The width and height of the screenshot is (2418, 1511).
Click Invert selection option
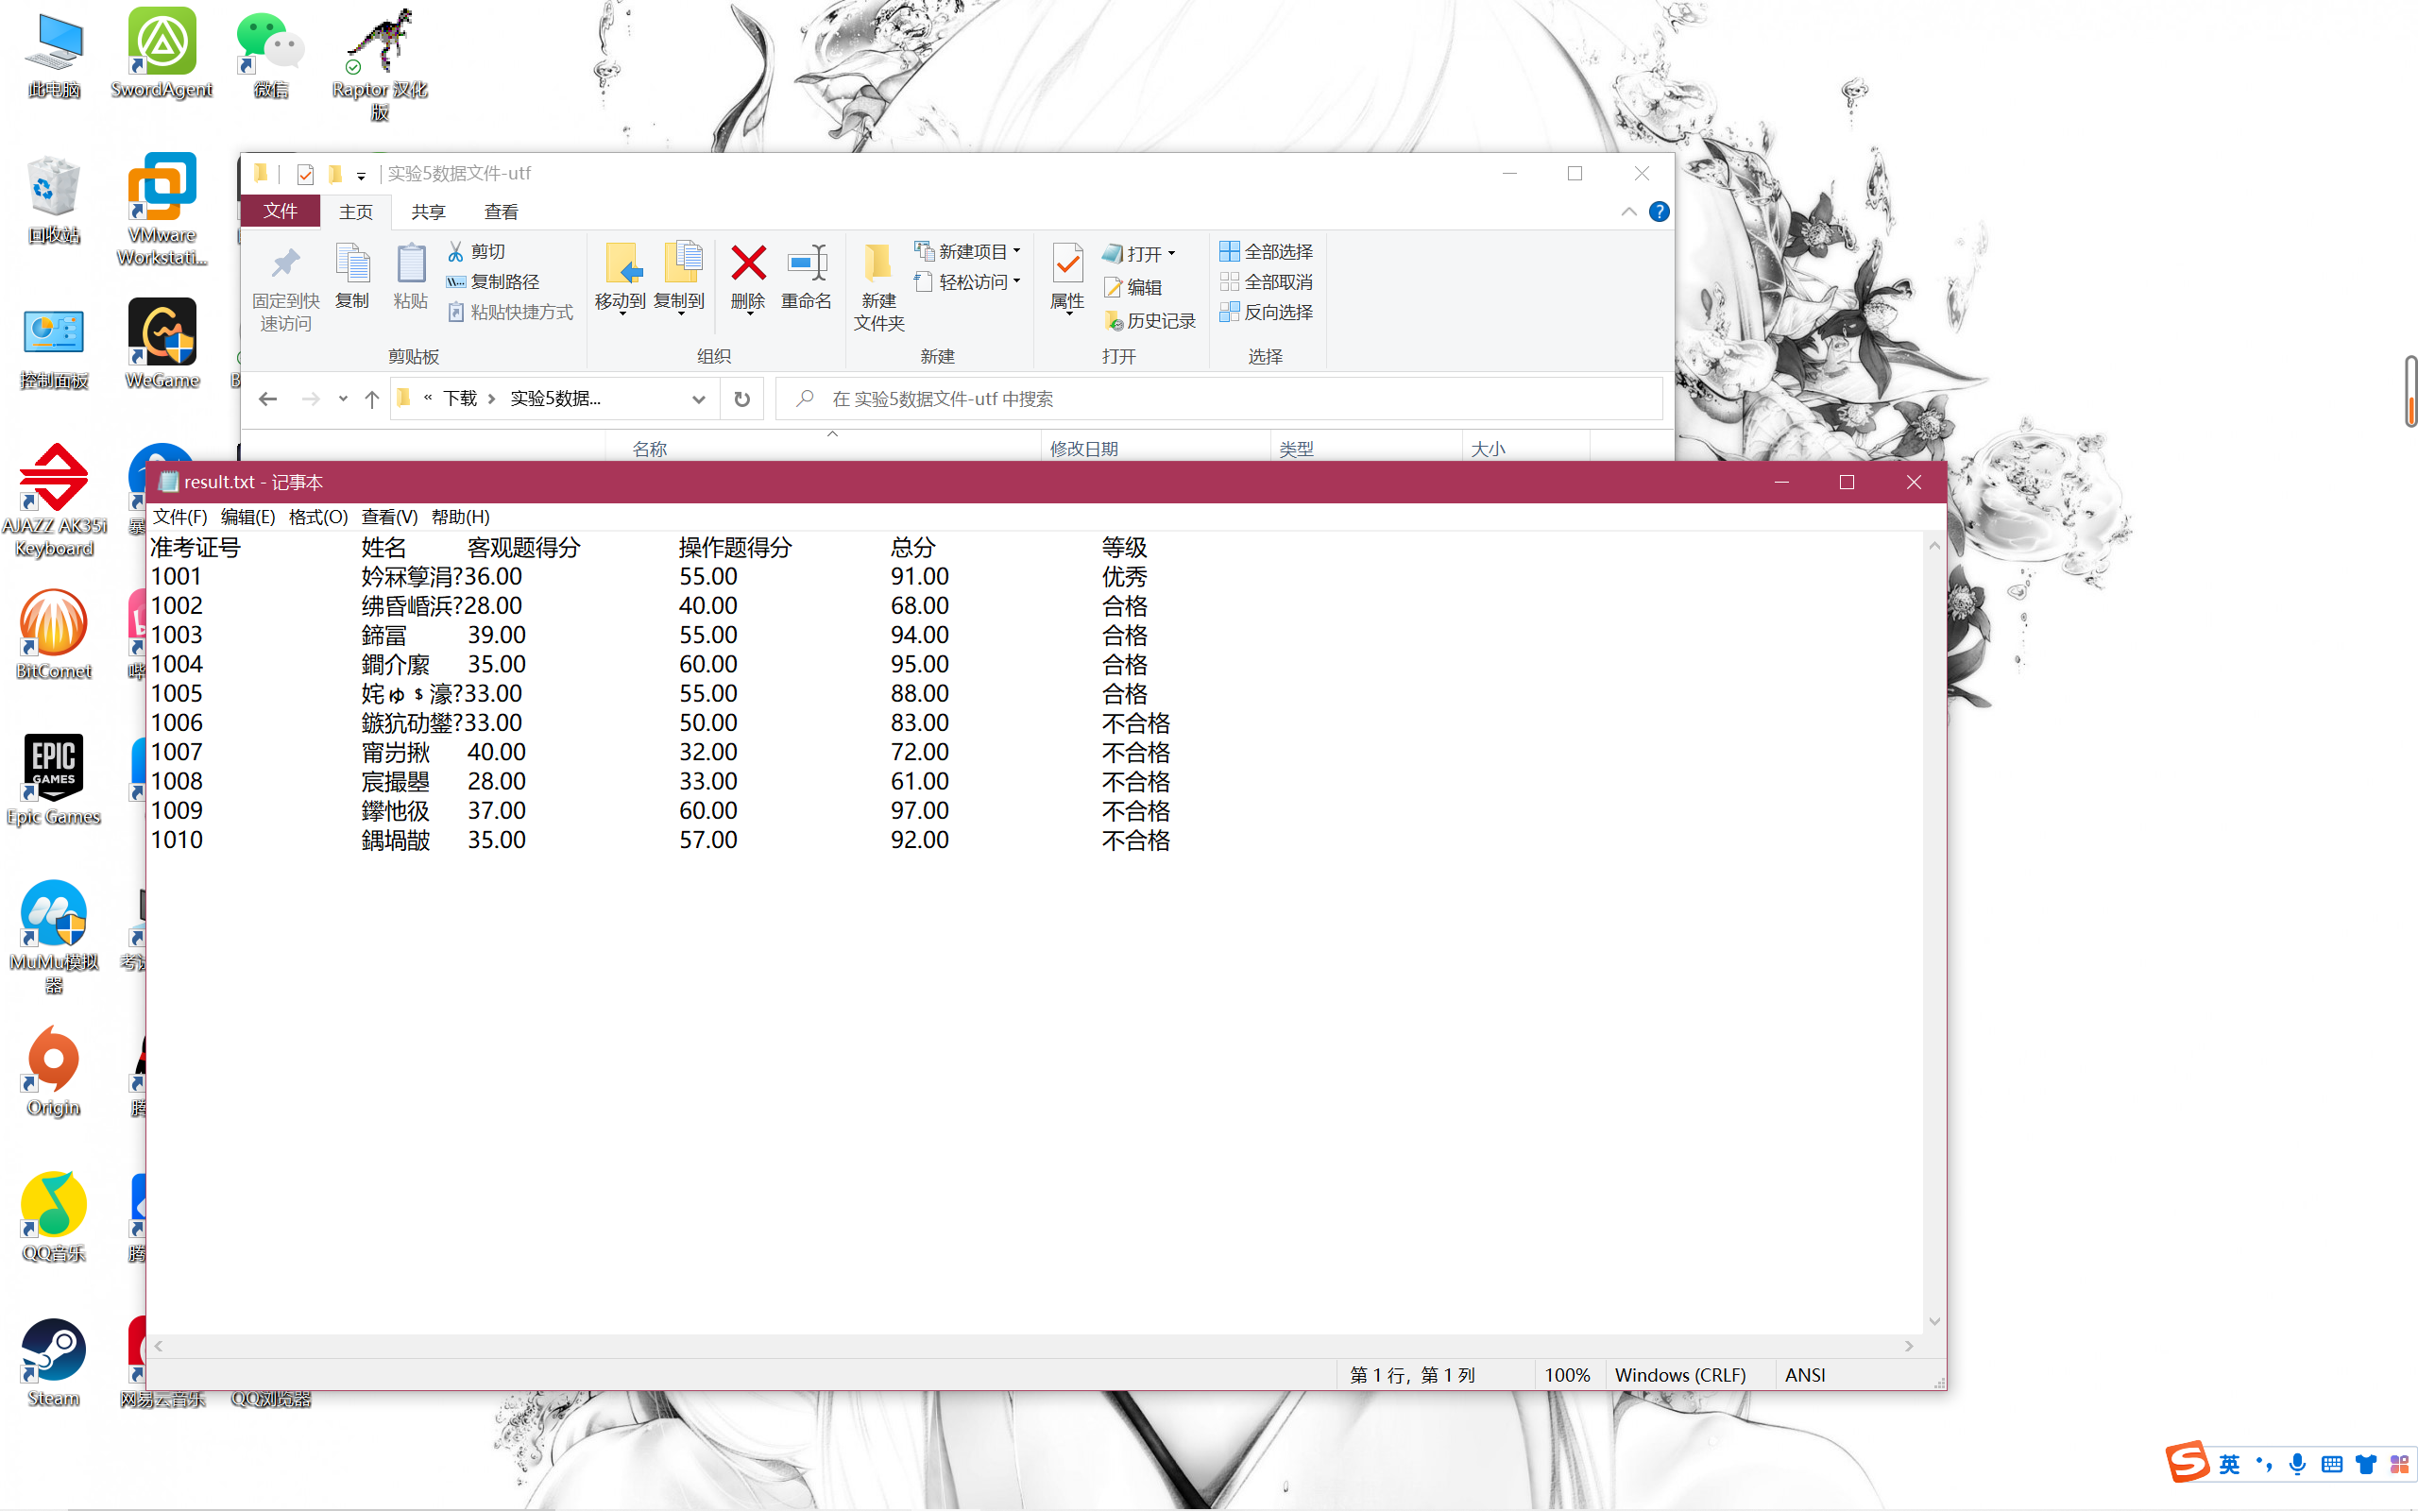pyautogui.click(x=1266, y=312)
